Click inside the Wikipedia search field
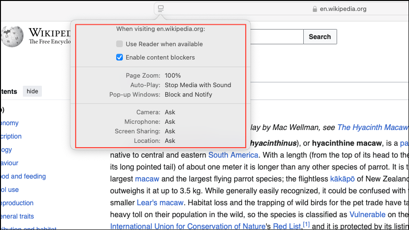 pos(277,37)
